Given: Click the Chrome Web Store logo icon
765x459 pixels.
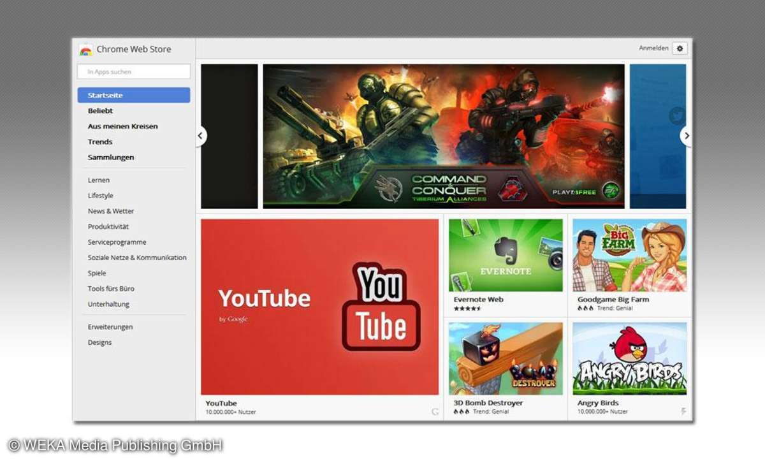Looking at the screenshot, I should click(86, 50).
